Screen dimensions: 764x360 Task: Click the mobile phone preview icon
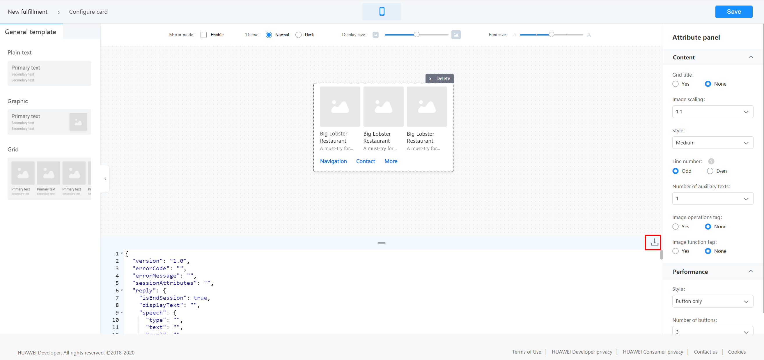pos(382,12)
